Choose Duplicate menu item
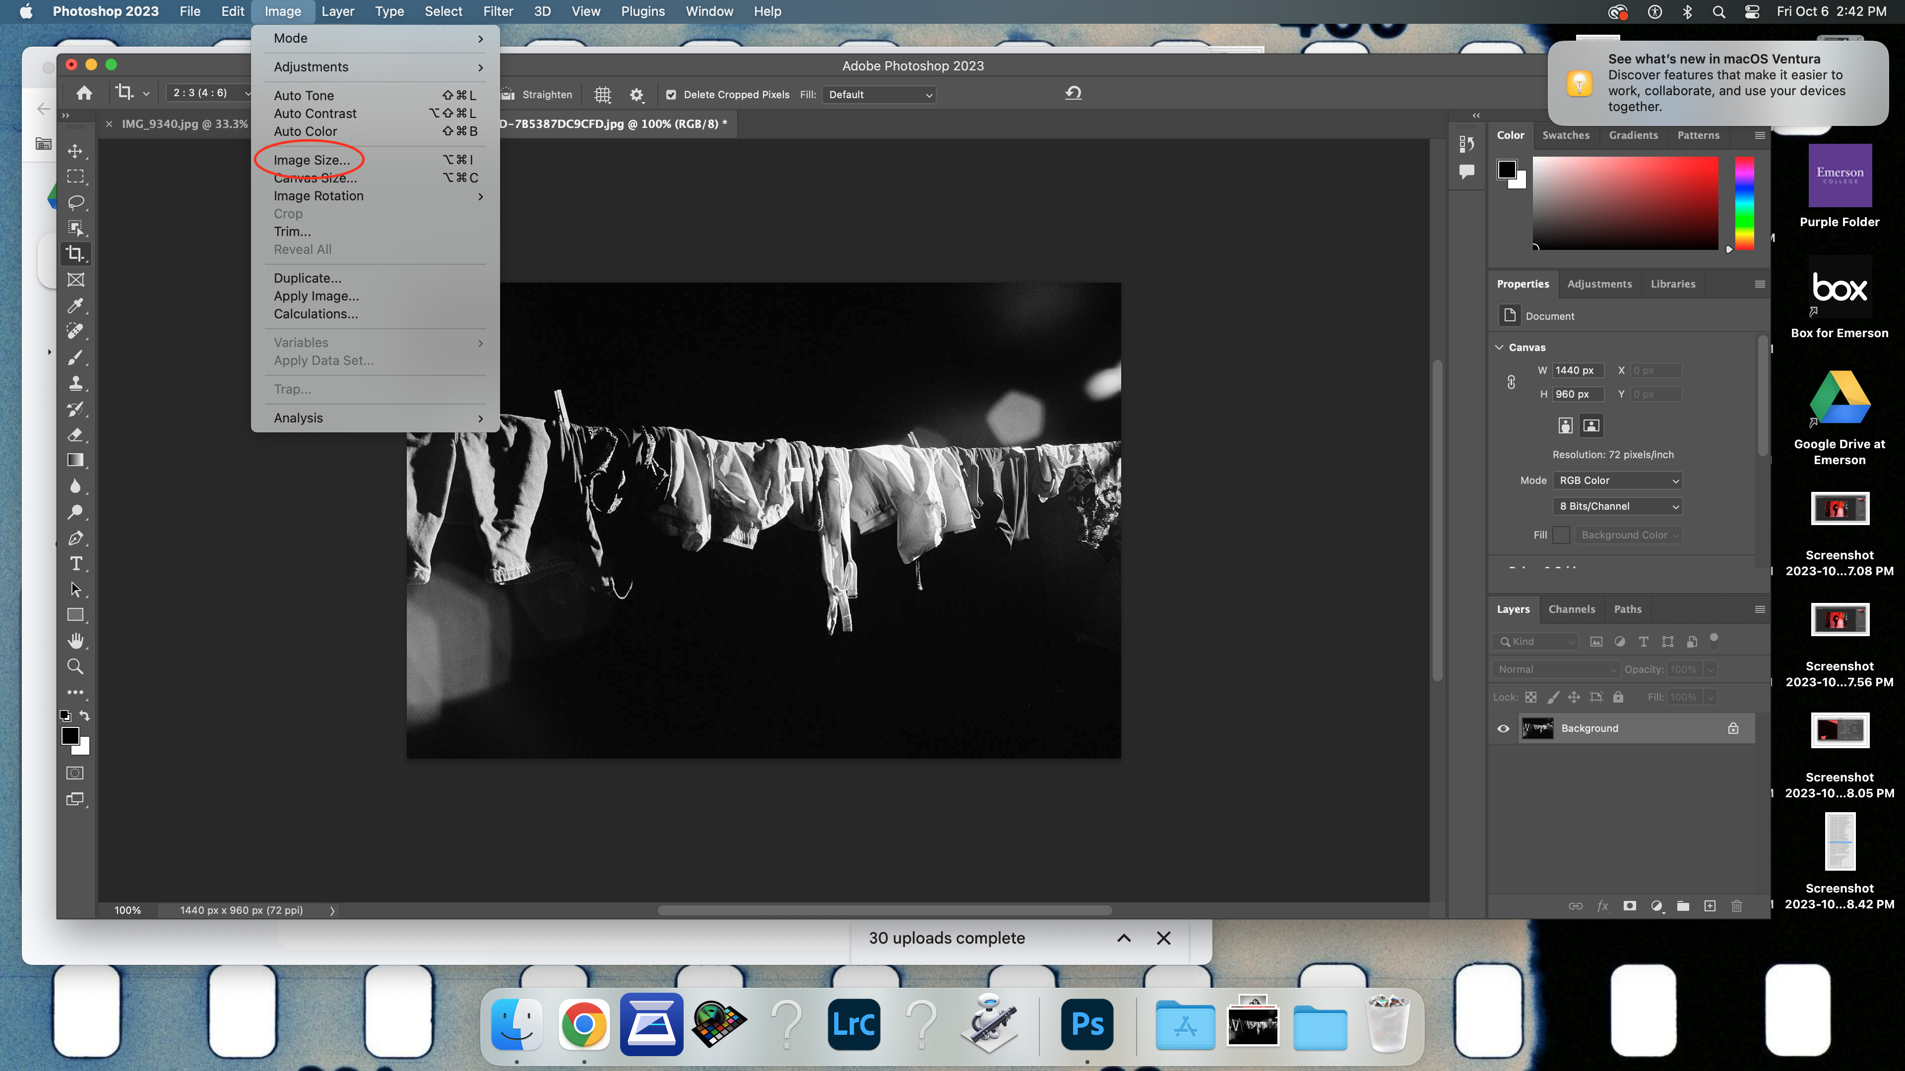The image size is (1905, 1071). point(375,278)
